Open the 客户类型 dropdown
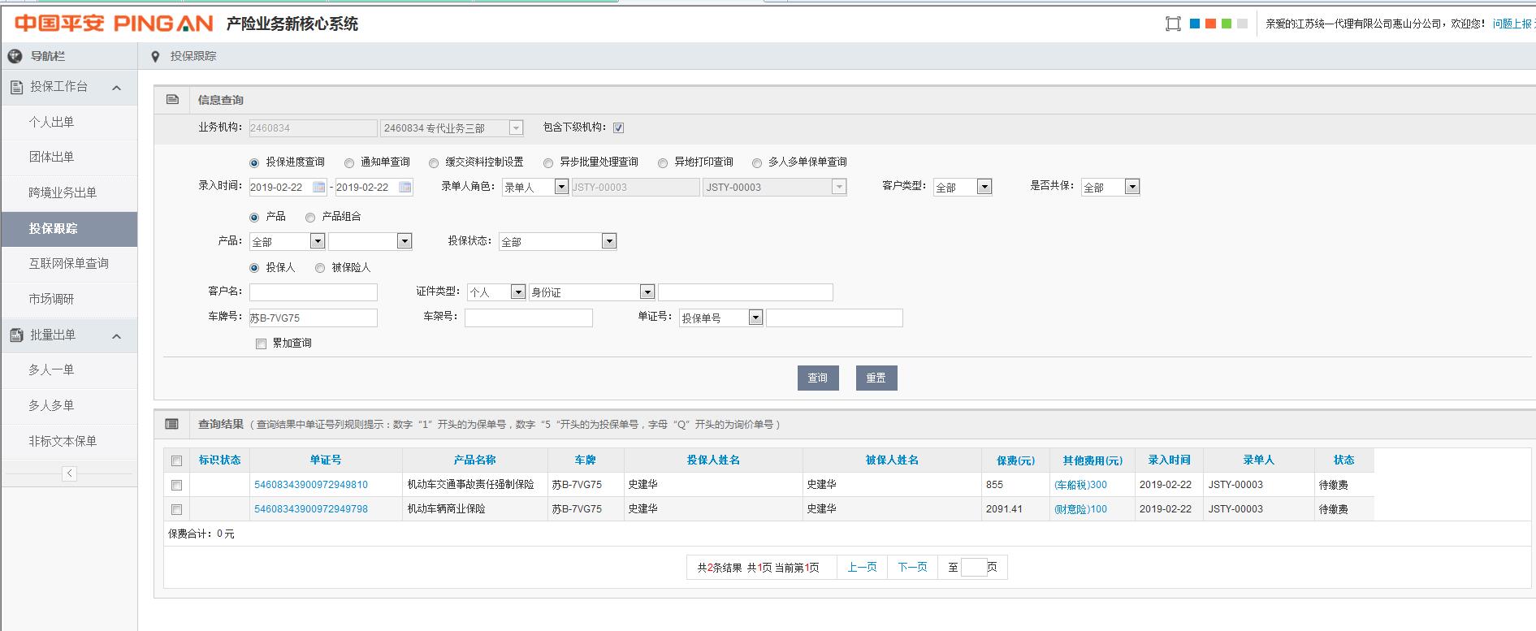The width and height of the screenshot is (1536, 631). click(x=984, y=187)
